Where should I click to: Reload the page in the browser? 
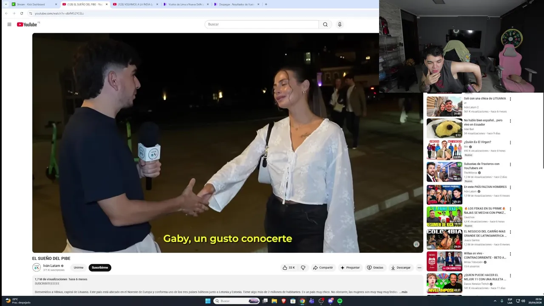coord(22,13)
